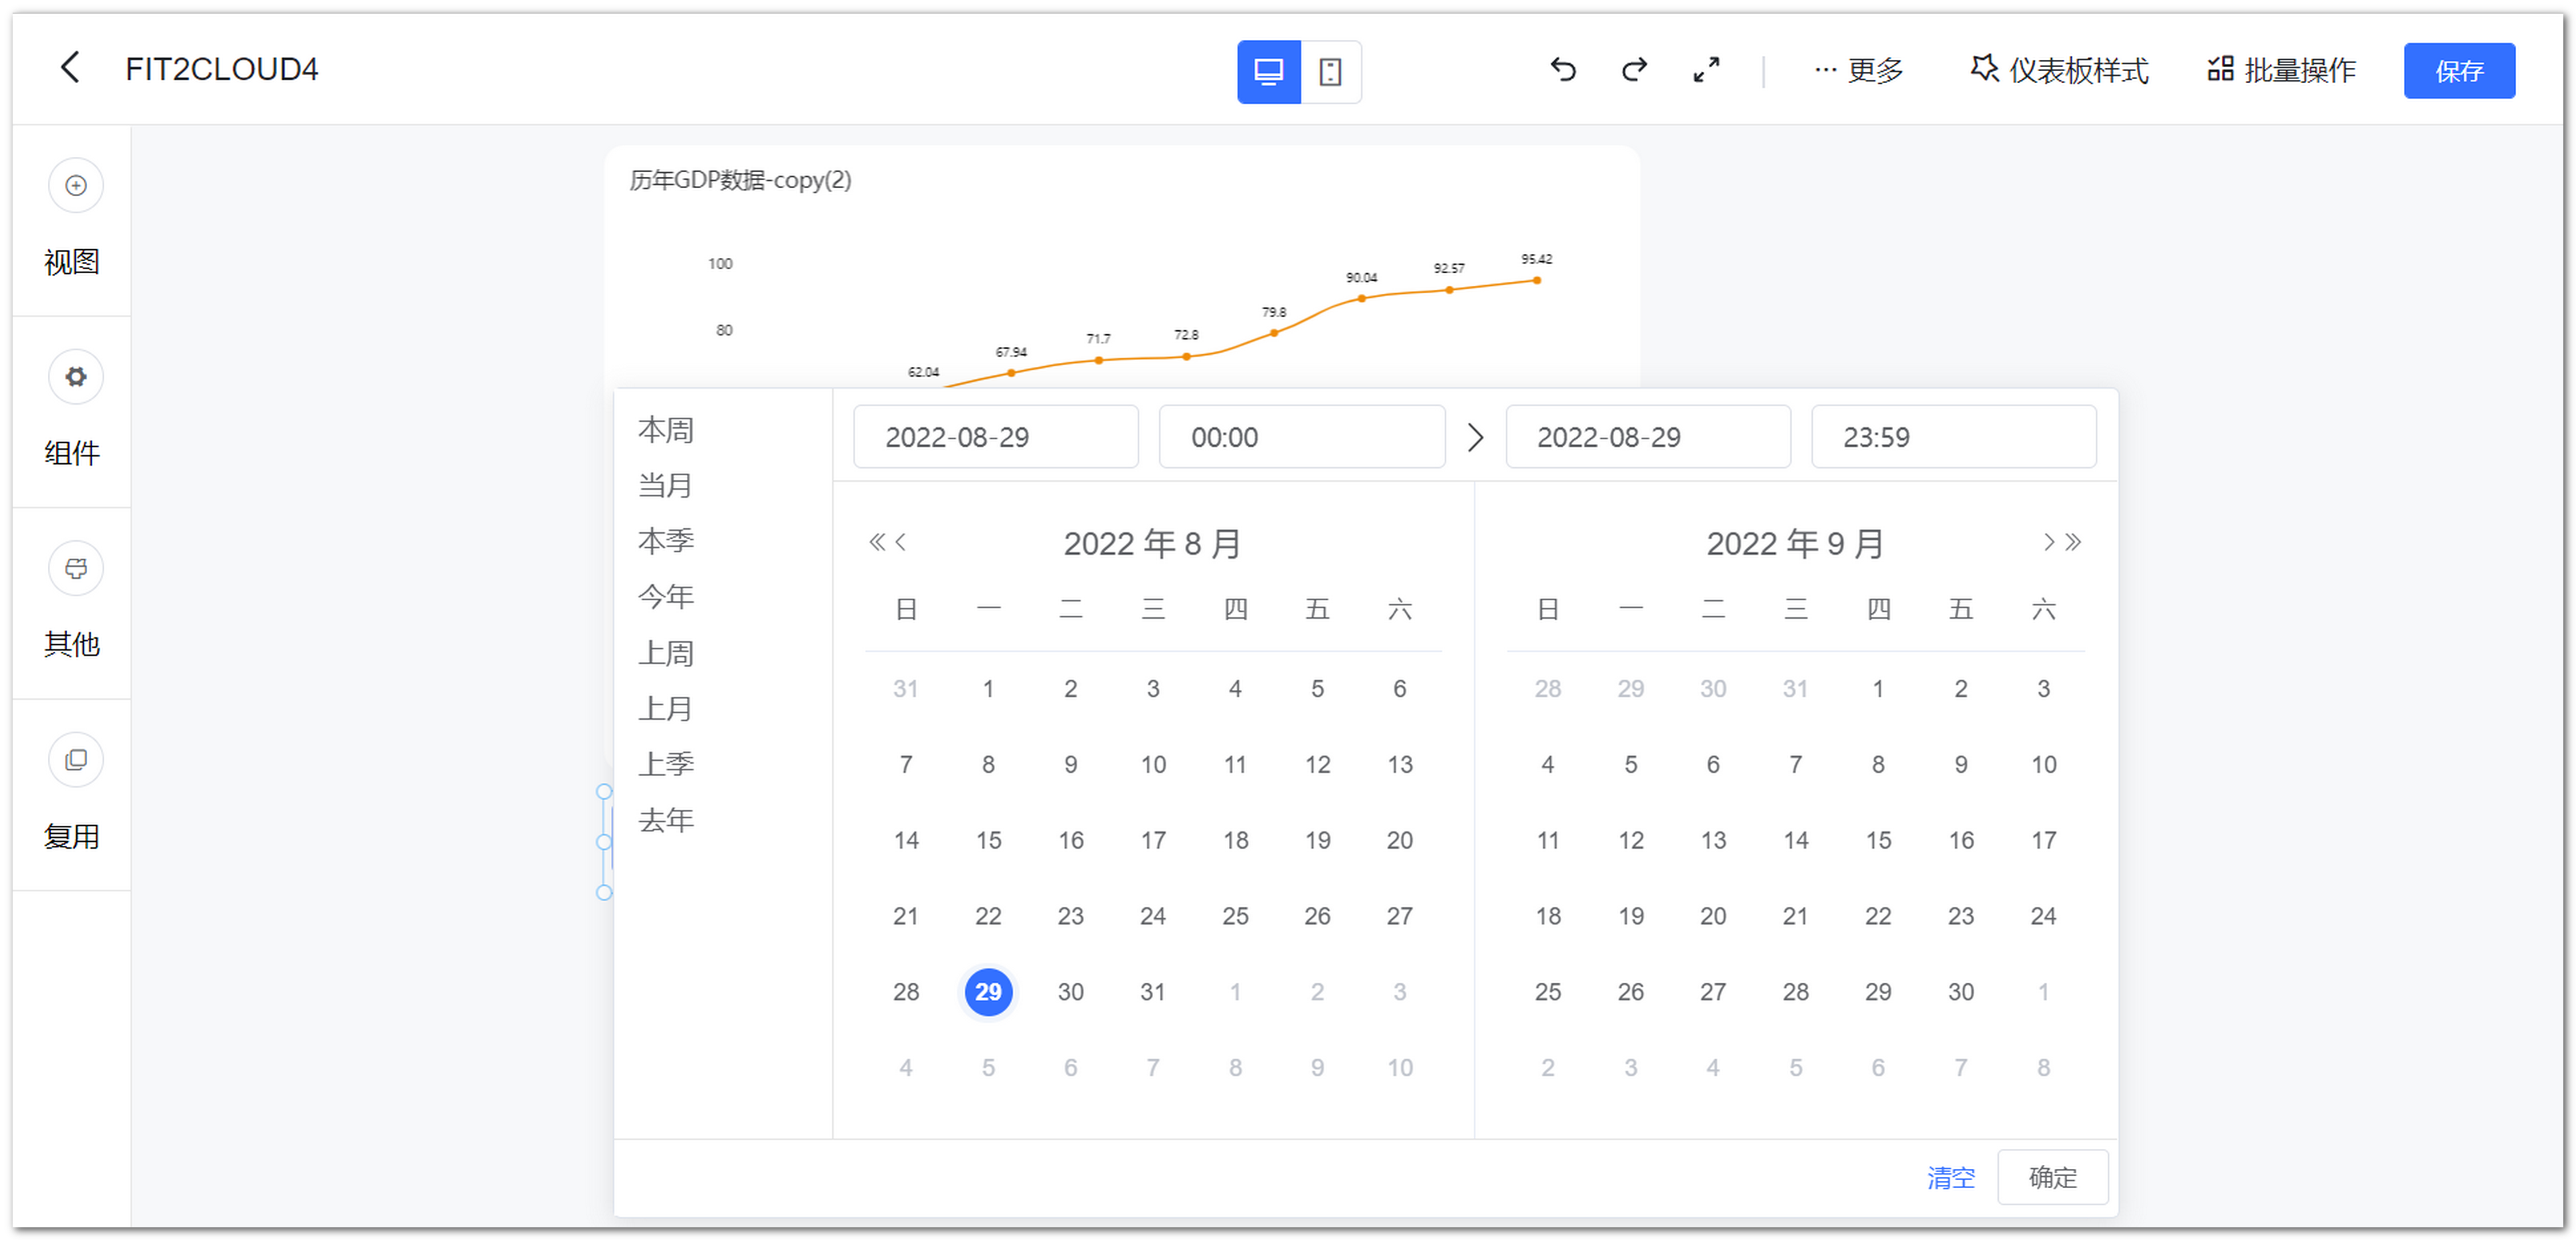Select August 15 in the calendar
2576x1240 pixels.
coord(988,840)
